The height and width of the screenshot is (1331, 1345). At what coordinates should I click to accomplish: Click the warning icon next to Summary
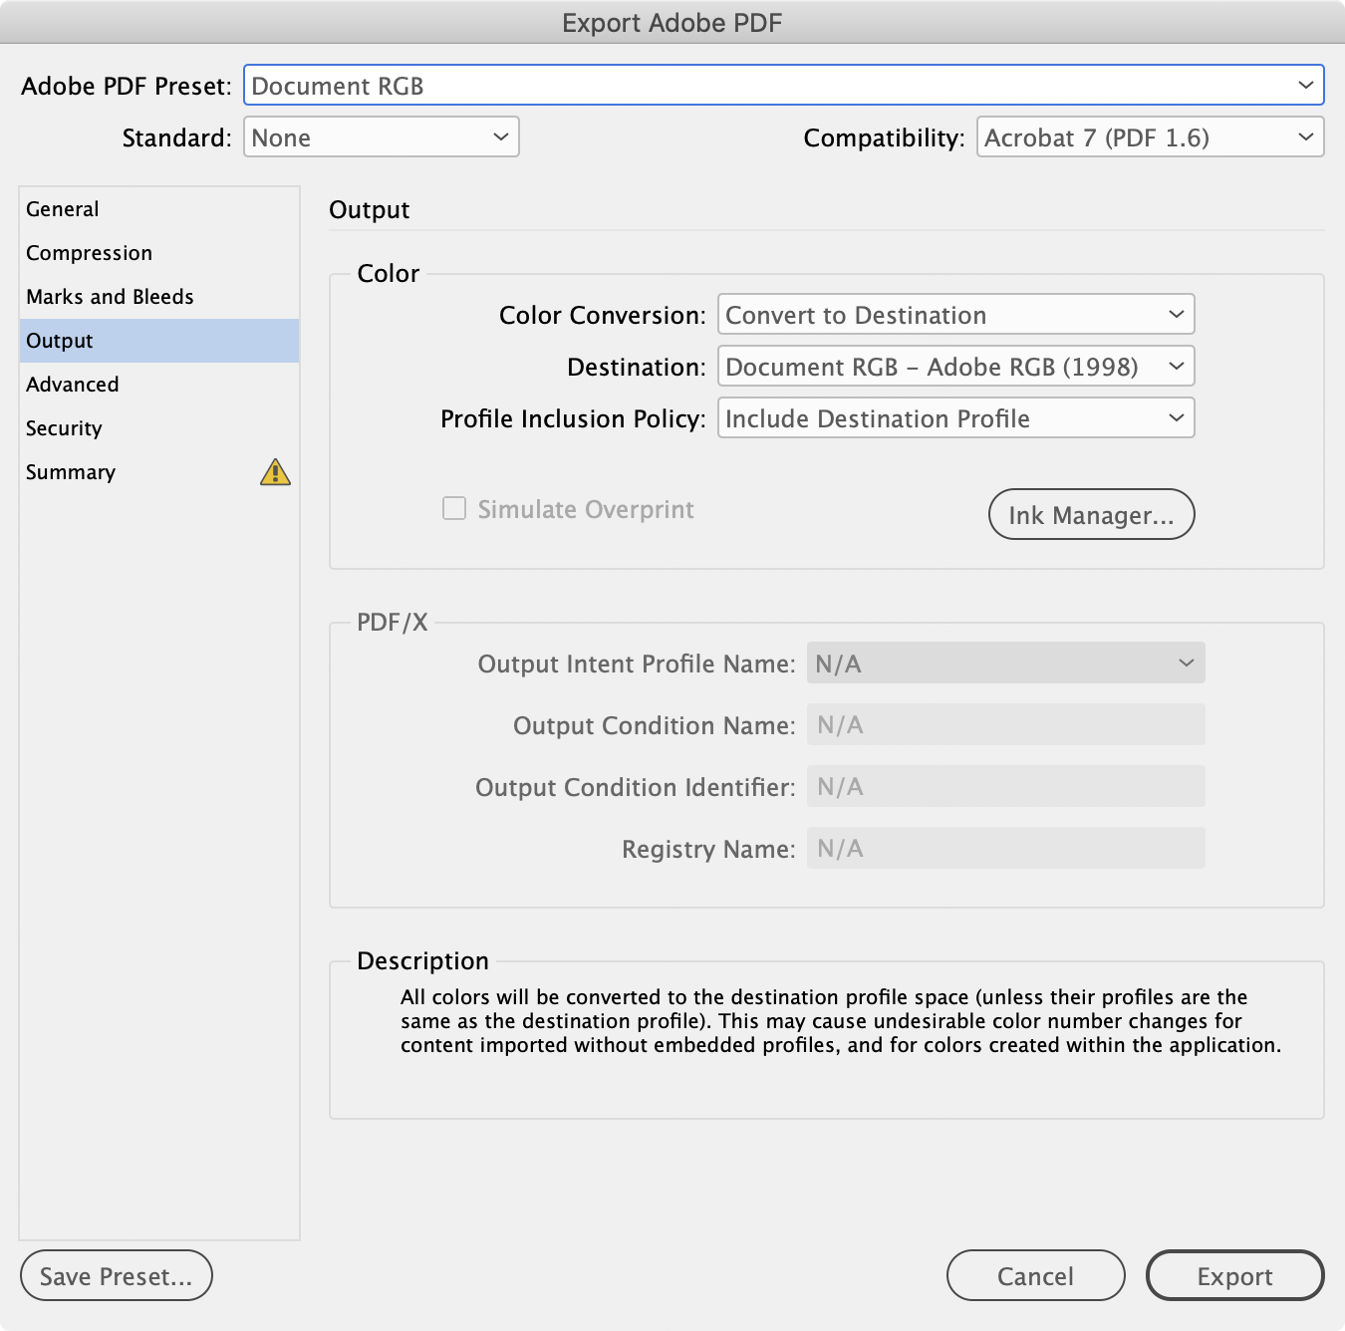pos(276,472)
